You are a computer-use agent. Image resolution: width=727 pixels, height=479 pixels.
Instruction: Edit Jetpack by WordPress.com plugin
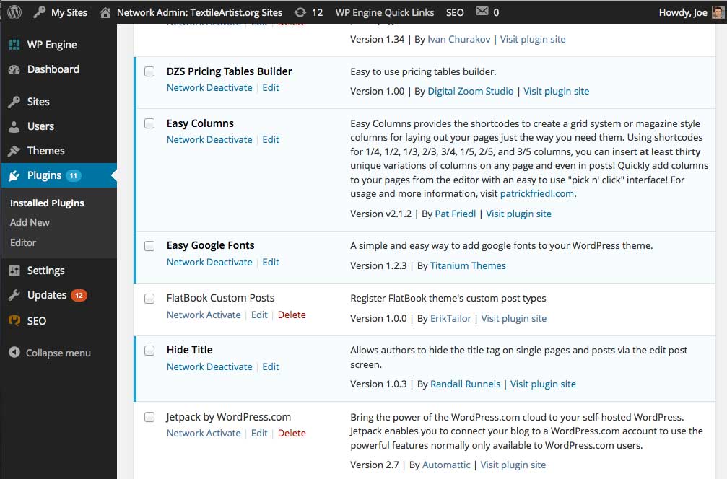click(259, 433)
